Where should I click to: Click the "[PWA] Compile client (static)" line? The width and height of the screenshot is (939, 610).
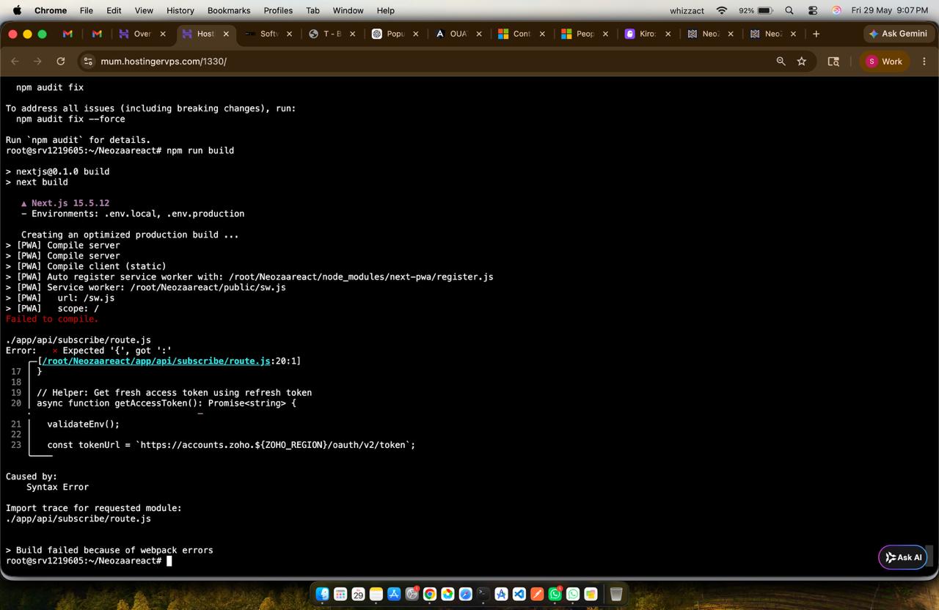pyautogui.click(x=86, y=266)
